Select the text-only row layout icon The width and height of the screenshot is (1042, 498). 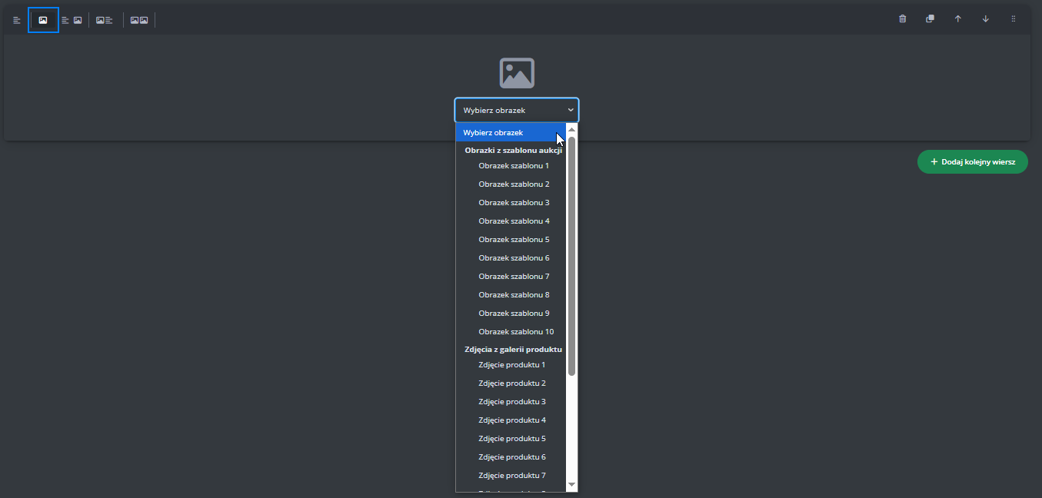17,20
